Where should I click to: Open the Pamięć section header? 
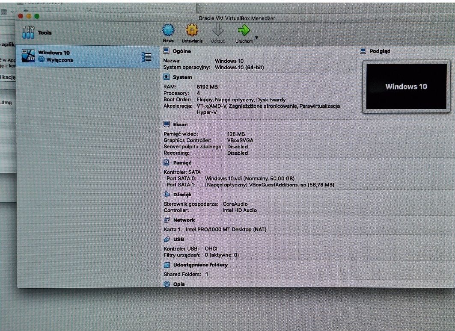tap(182, 163)
